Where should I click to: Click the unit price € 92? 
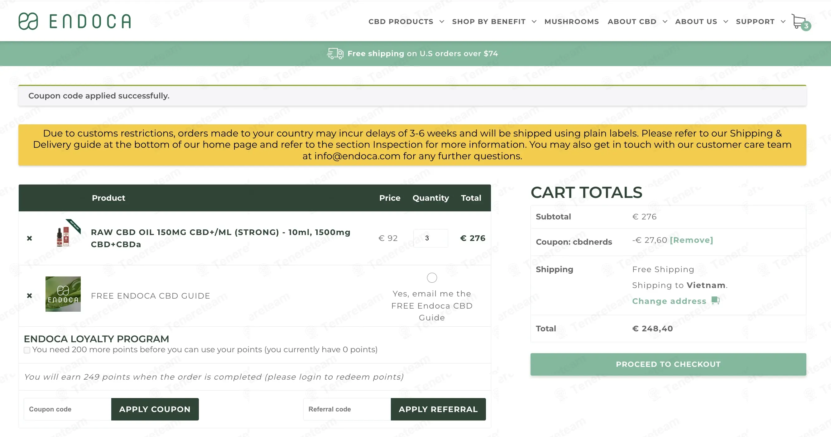tap(388, 238)
